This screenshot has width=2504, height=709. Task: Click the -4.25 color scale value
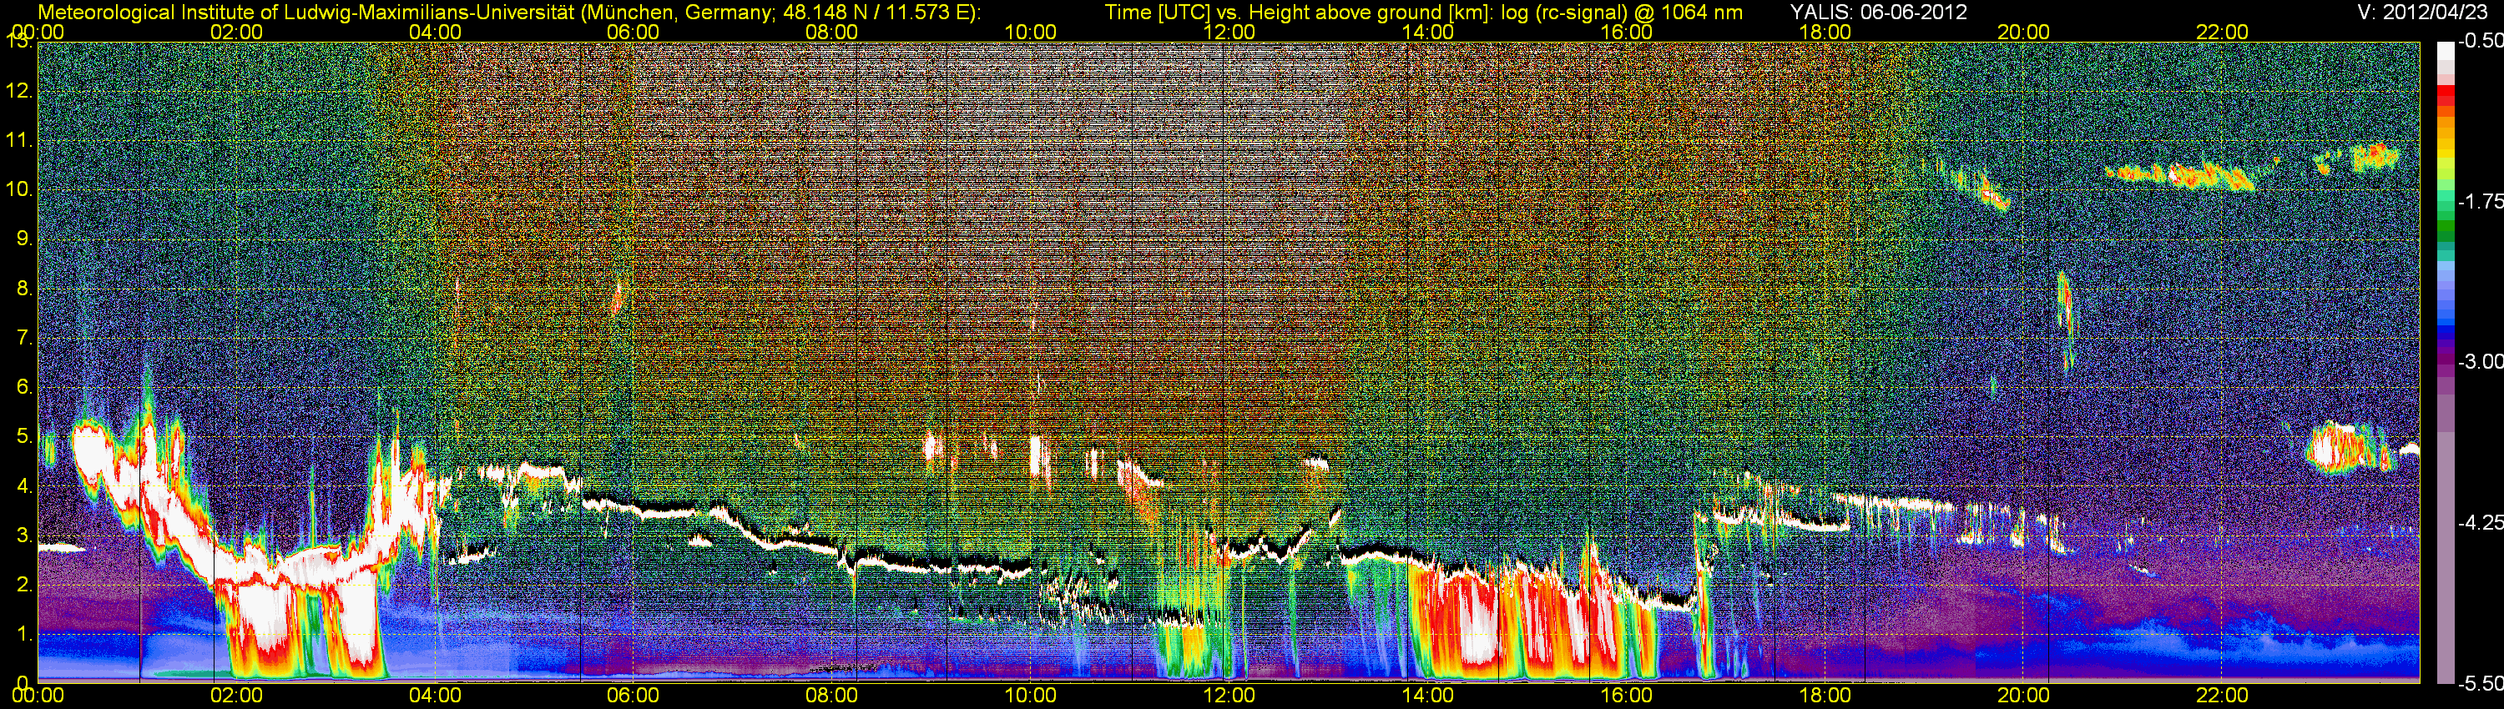2480,522
